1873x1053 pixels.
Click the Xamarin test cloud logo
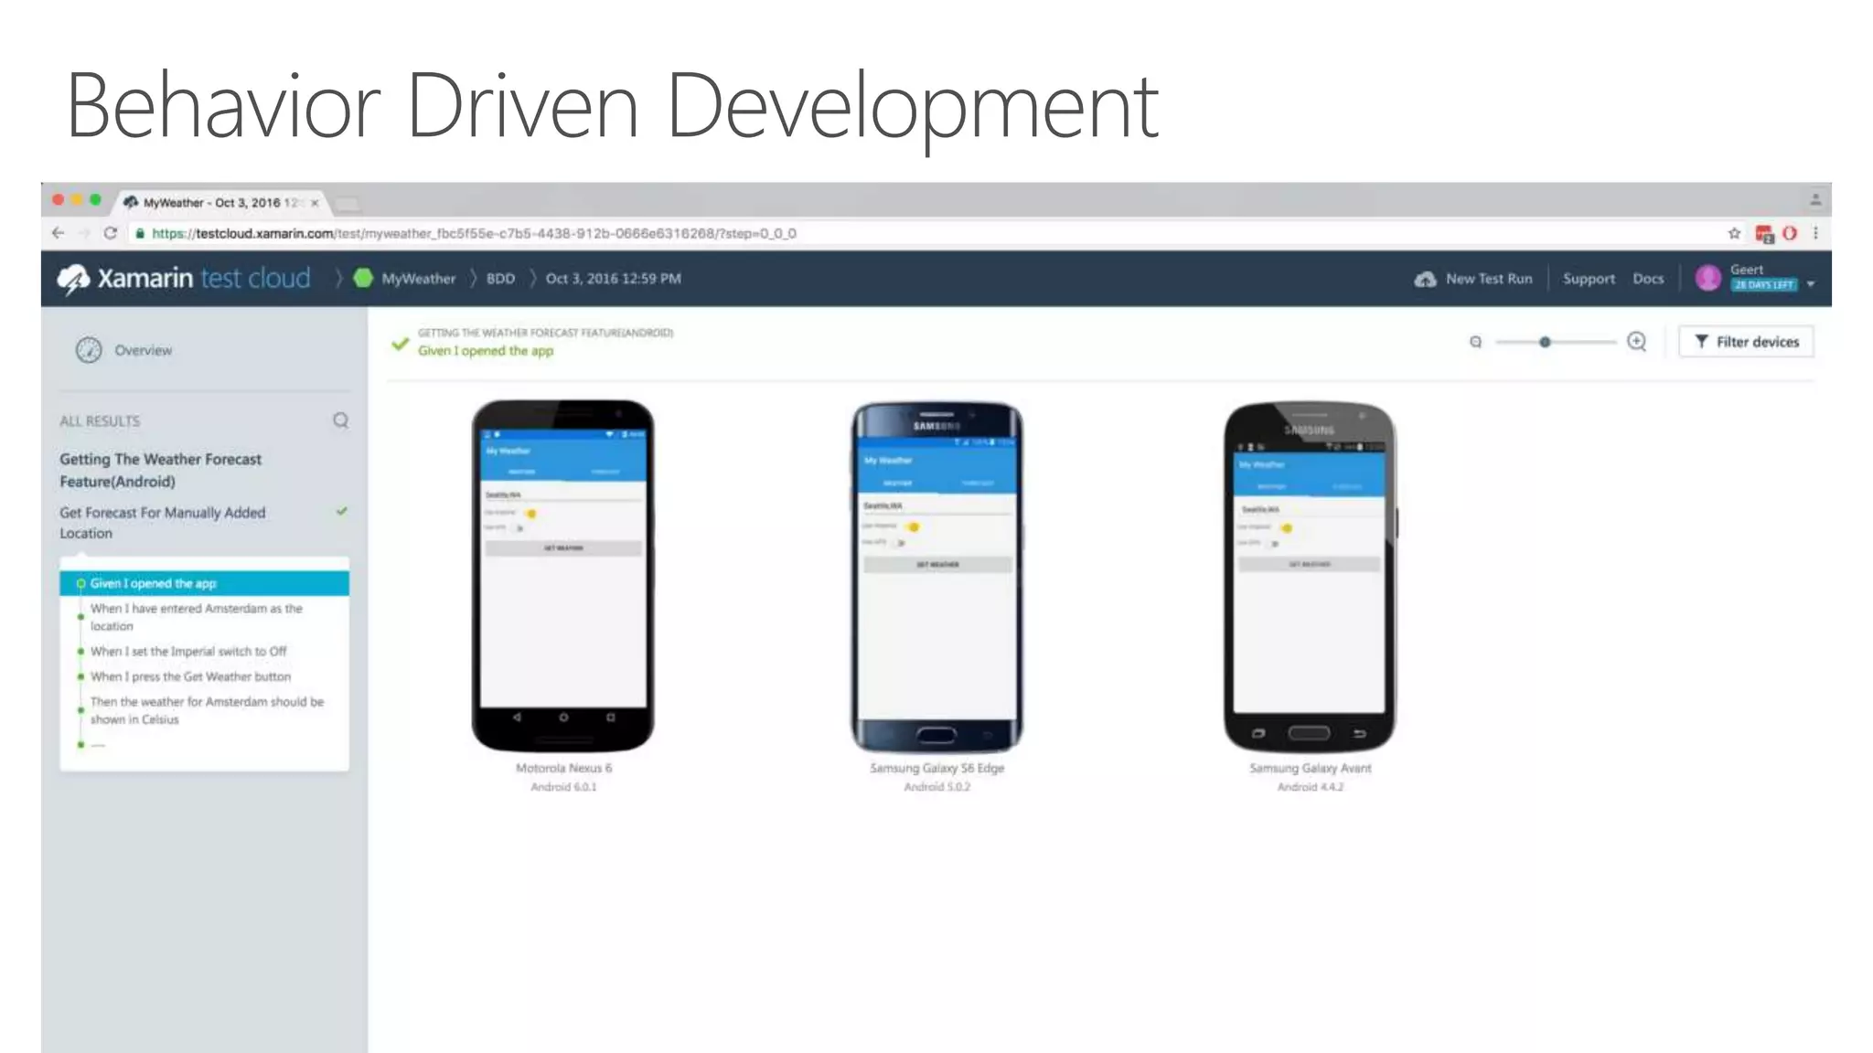(x=183, y=278)
